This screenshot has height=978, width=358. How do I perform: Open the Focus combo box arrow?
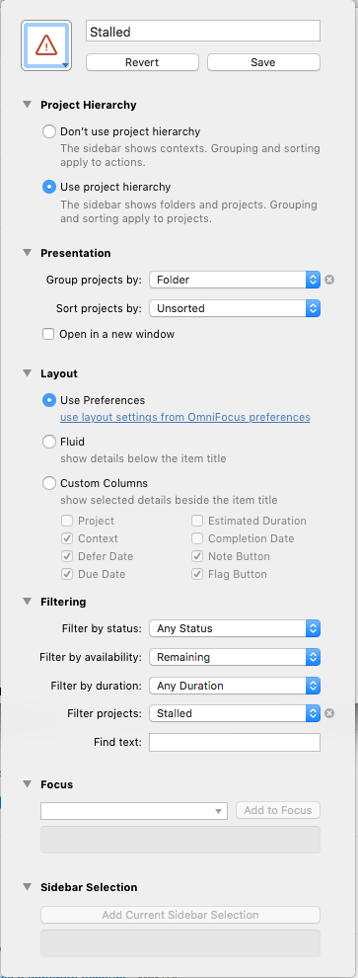pyautogui.click(x=219, y=811)
